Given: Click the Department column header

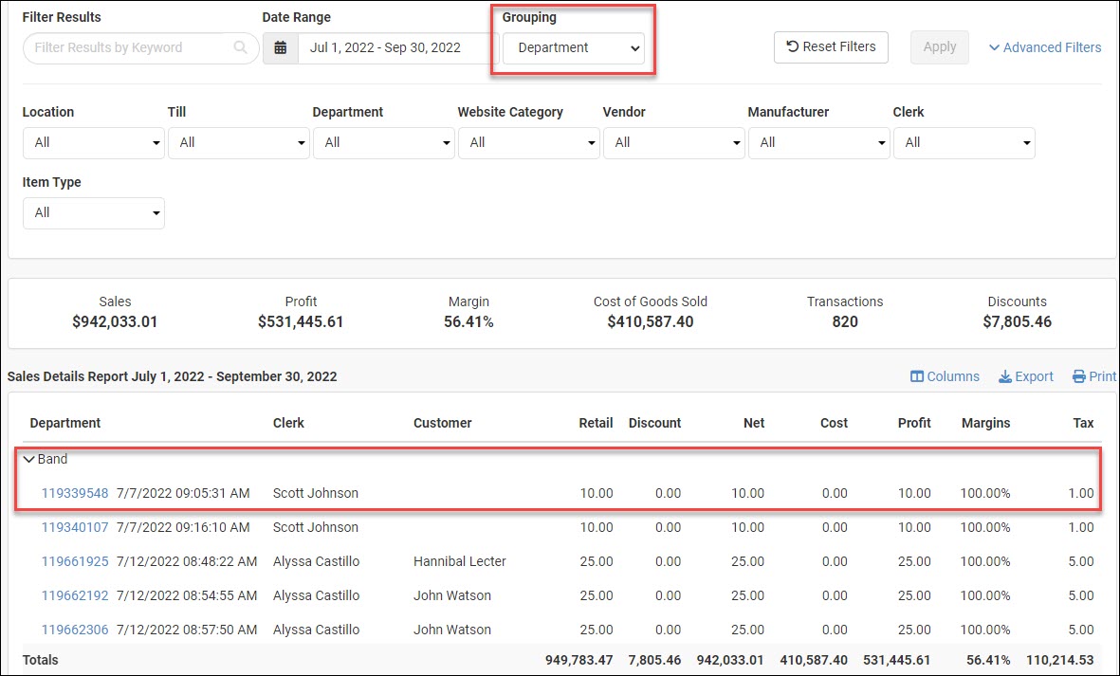Looking at the screenshot, I should point(65,423).
